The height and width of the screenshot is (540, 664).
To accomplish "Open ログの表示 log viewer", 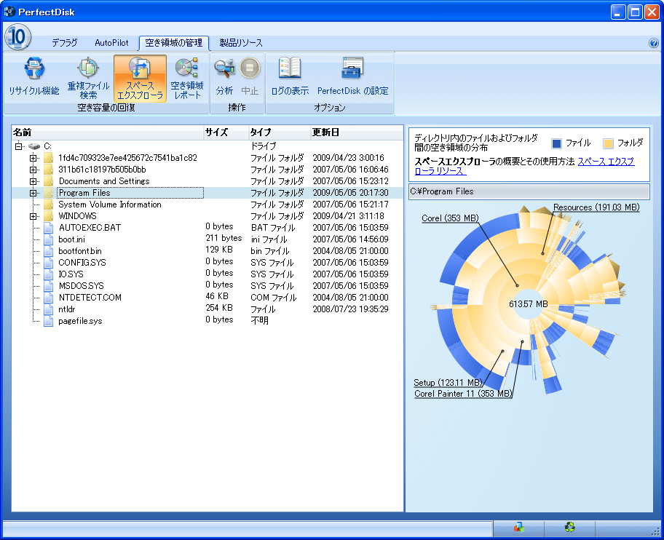I will pyautogui.click(x=290, y=77).
